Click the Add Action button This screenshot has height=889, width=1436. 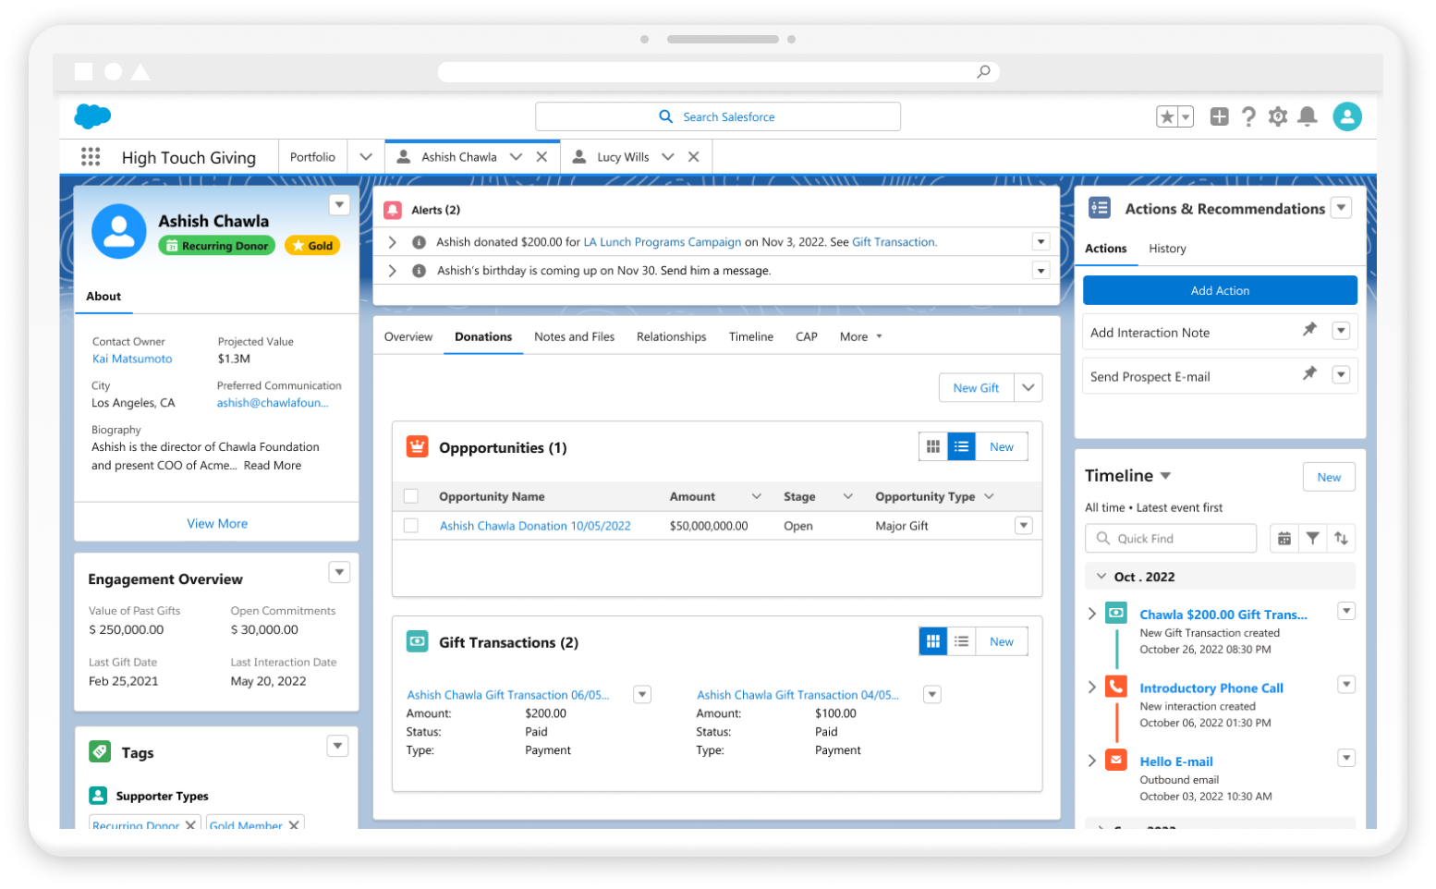coord(1220,290)
